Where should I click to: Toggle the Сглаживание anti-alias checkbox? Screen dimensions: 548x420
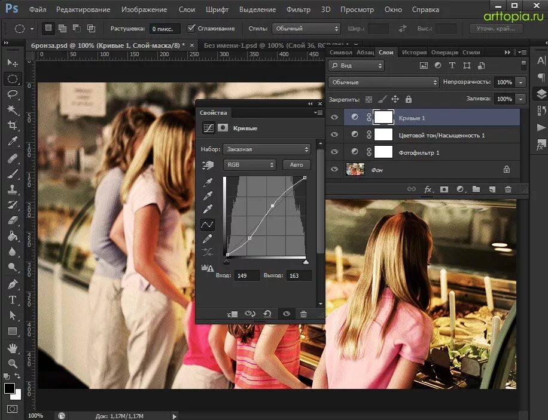click(x=191, y=28)
